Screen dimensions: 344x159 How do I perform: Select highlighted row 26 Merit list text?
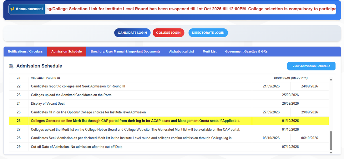[x=136, y=121]
